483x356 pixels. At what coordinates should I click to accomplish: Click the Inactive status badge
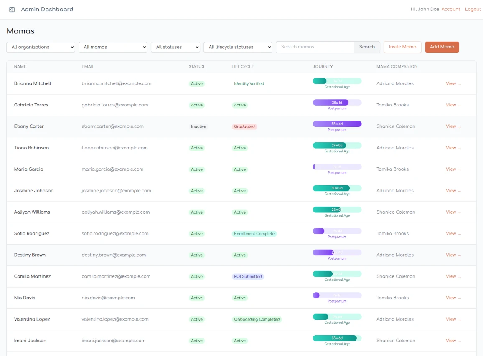point(198,126)
